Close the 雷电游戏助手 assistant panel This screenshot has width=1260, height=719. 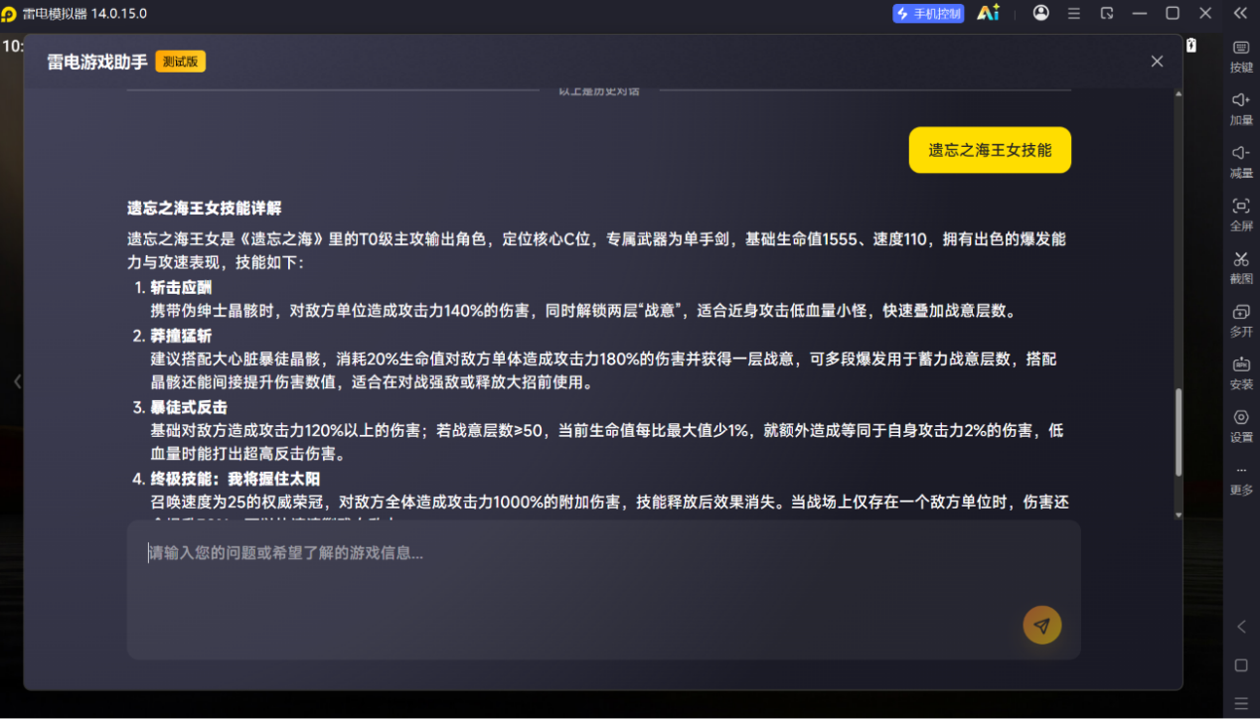(x=1157, y=62)
